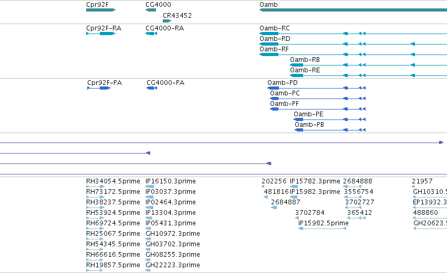Screen dimensions: 447x273
Task: Click the Oamb-RC transcript label
Action: point(275,28)
